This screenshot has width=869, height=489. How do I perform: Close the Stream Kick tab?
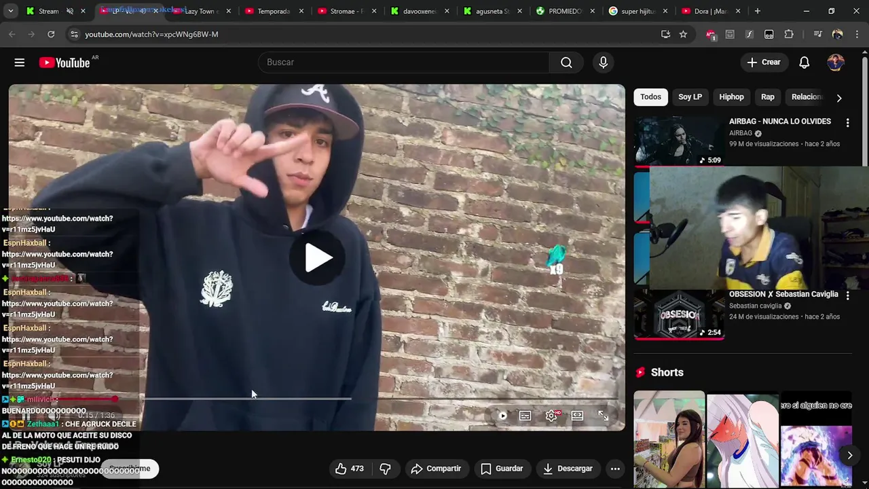click(83, 11)
